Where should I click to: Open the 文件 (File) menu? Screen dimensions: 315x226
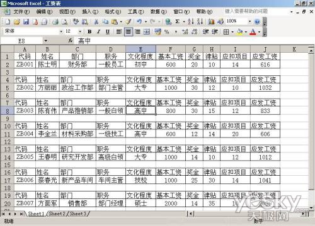21,12
